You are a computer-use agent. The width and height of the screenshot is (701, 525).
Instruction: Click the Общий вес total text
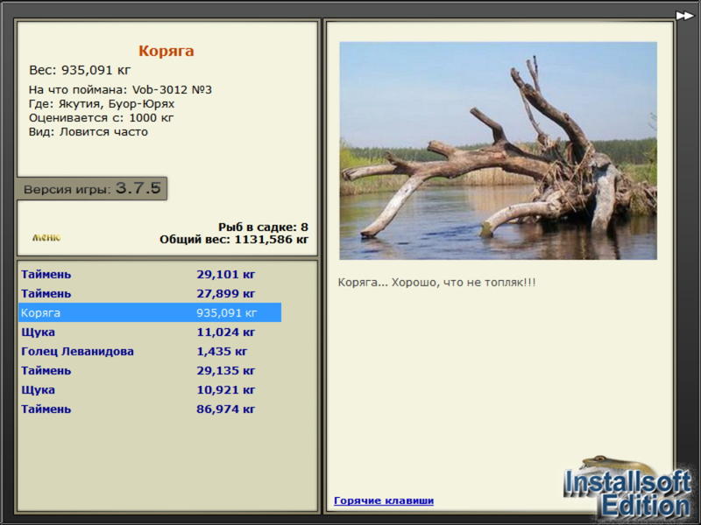(234, 239)
